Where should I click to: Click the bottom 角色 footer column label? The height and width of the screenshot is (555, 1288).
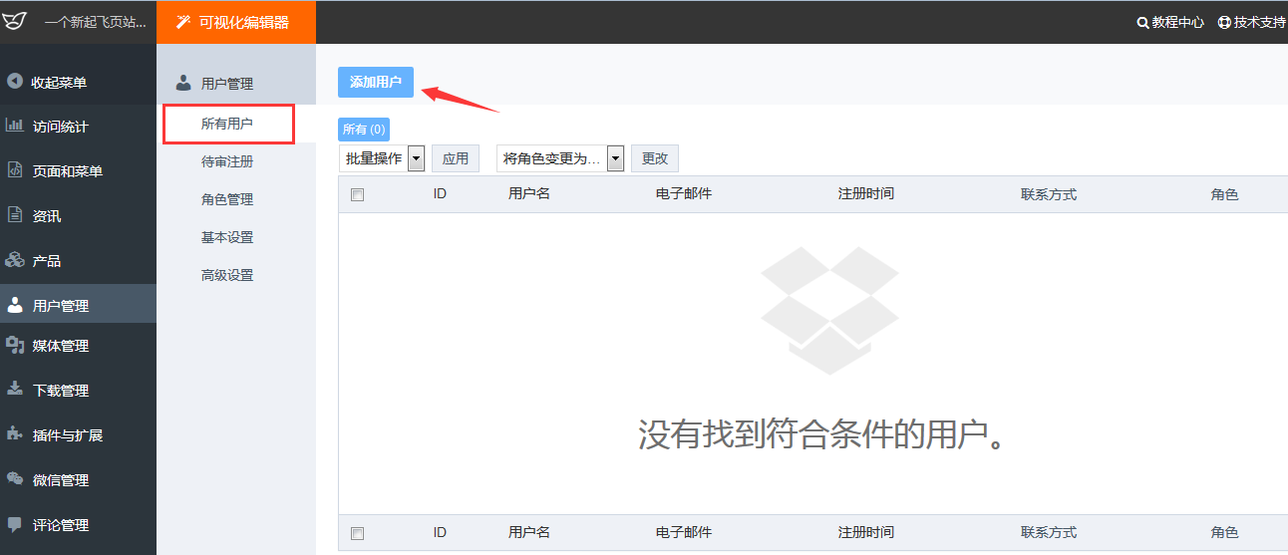[1225, 532]
